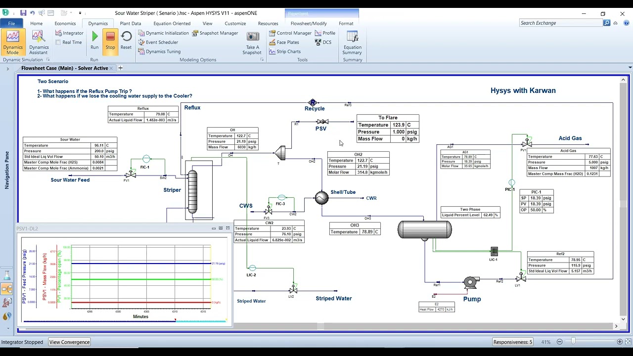Open the DCS tool

323,43
